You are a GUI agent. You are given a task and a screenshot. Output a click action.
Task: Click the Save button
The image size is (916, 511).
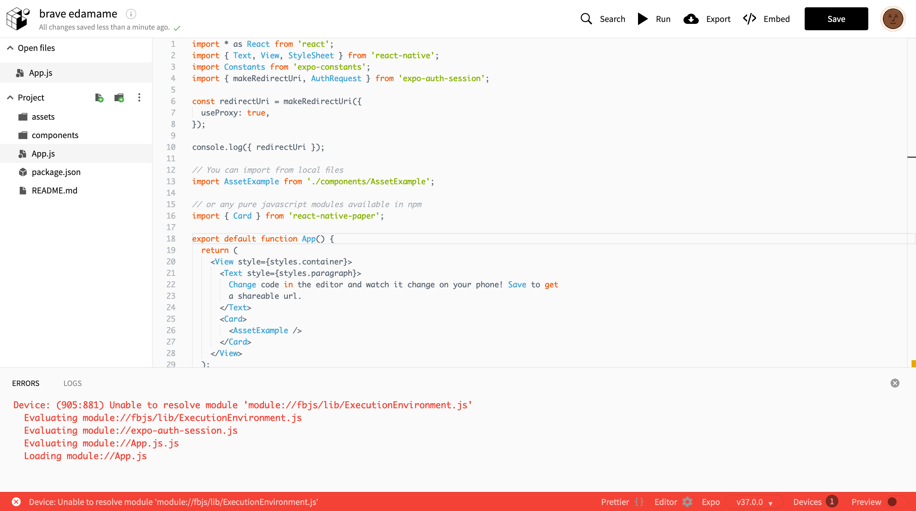point(836,18)
